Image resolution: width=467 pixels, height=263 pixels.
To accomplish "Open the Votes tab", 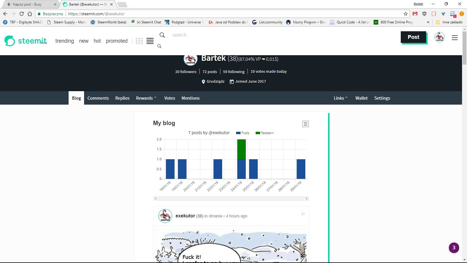I will click(x=170, y=98).
